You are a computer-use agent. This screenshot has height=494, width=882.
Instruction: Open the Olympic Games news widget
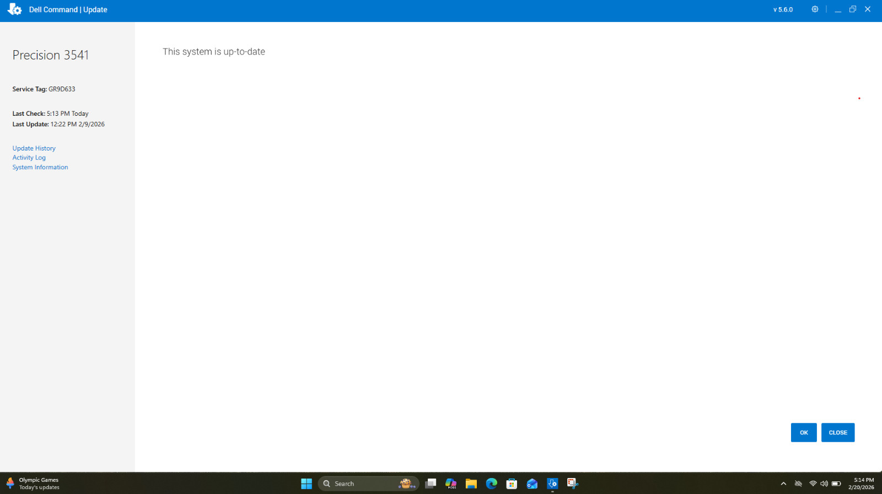(33, 484)
